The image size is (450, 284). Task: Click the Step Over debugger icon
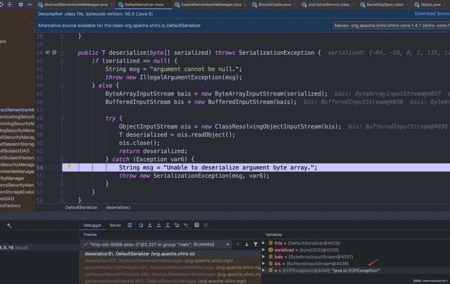click(141, 225)
